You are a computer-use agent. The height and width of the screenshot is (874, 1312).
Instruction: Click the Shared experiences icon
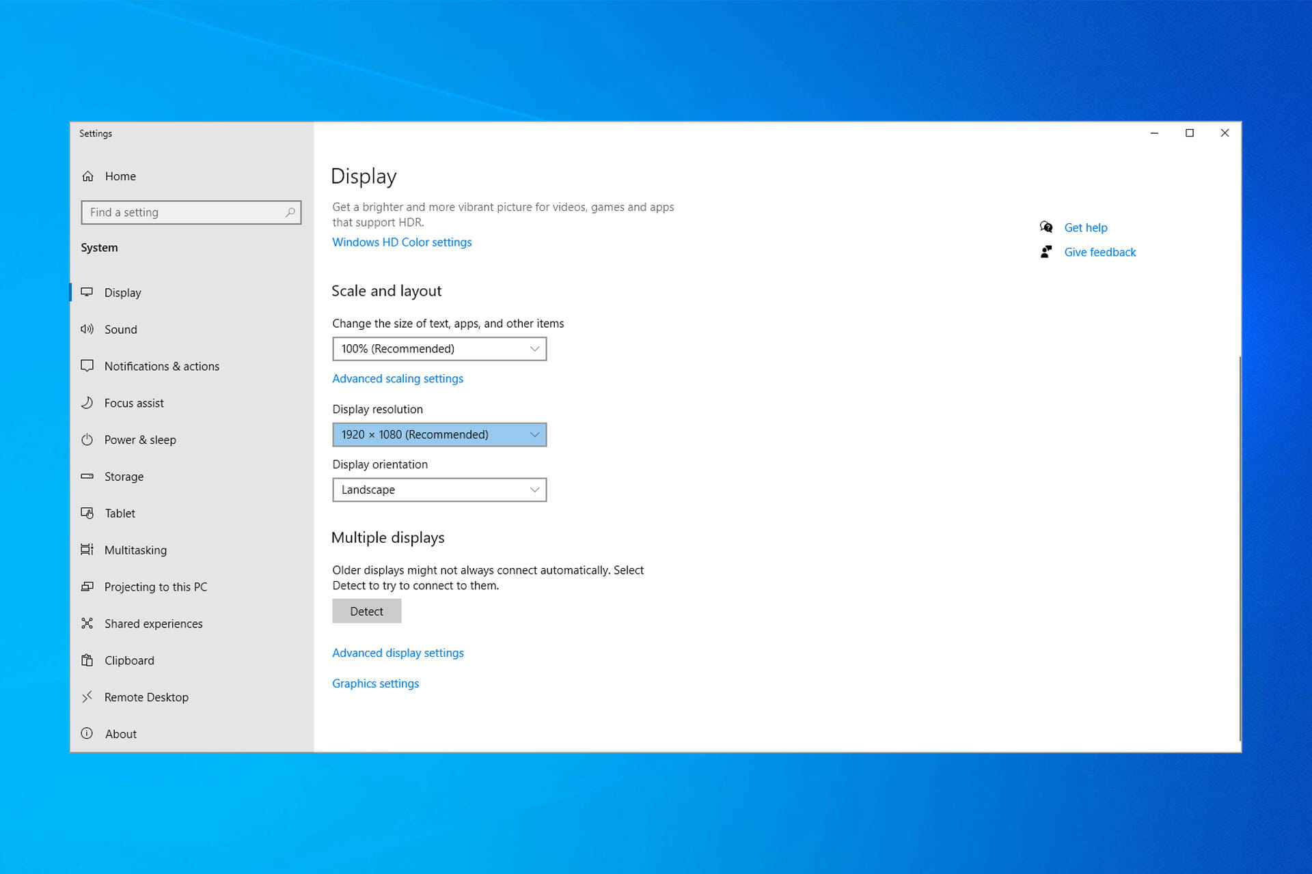click(87, 623)
